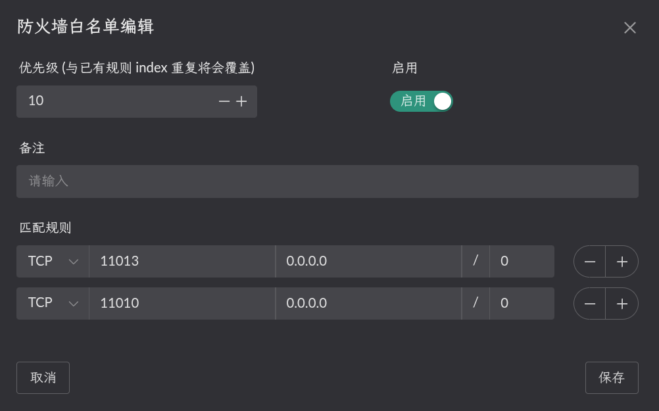Increase priority value with plus icon
The height and width of the screenshot is (411, 659).
[241, 101]
